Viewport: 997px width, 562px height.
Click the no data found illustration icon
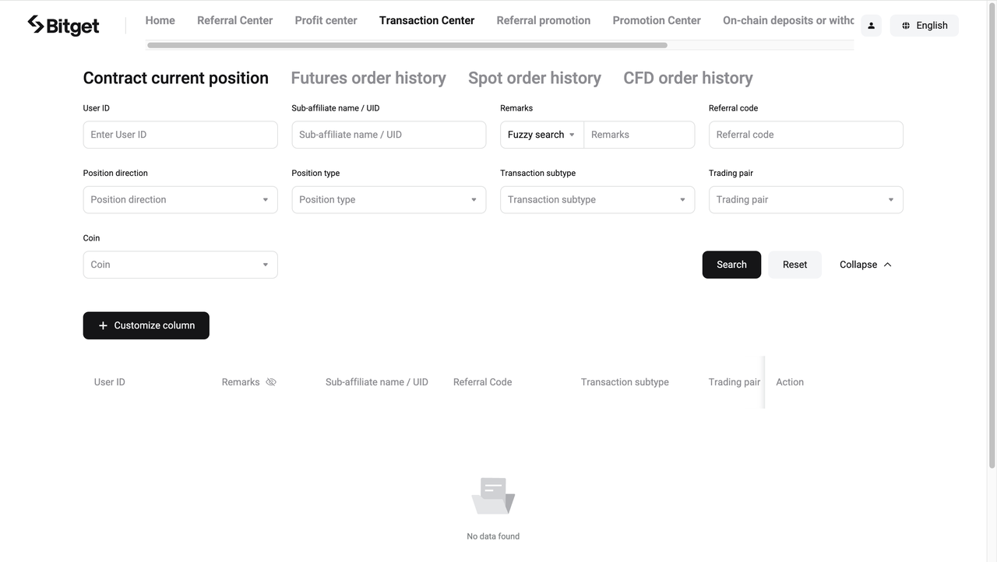tap(492, 494)
